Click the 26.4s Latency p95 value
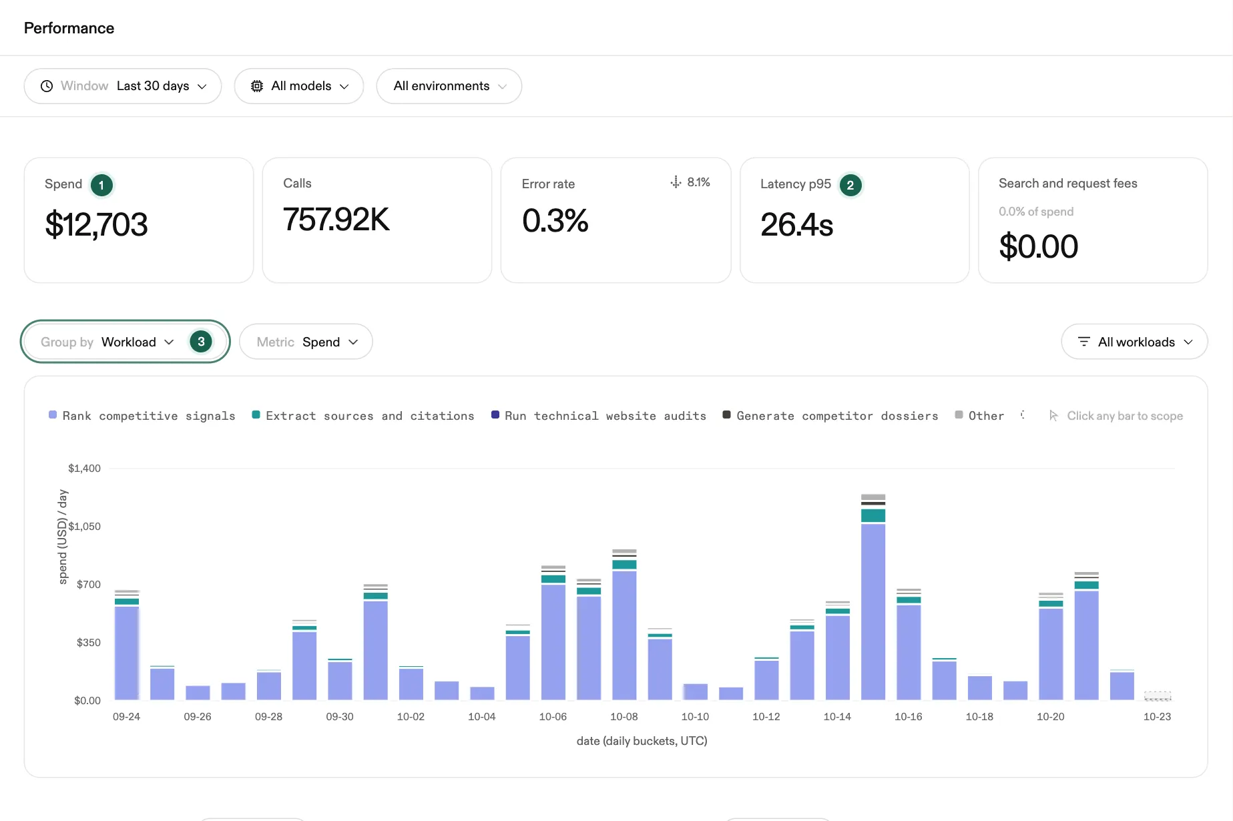 click(796, 225)
